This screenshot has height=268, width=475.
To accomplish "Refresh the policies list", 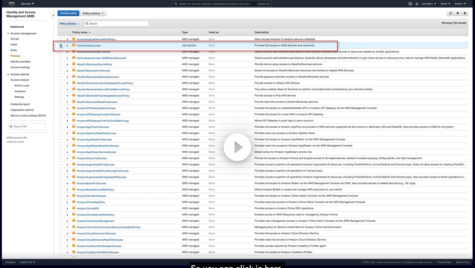I will [451, 13].
